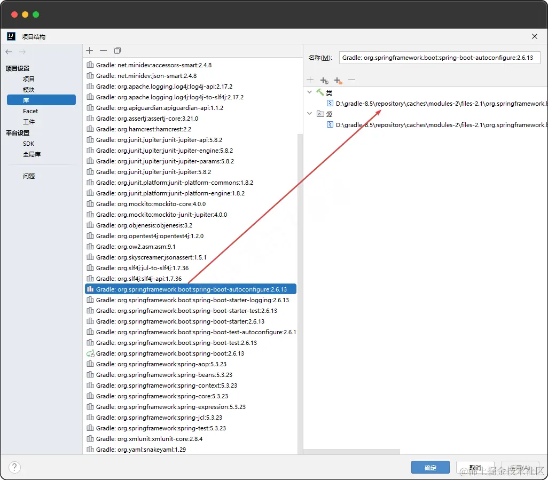Click the hammer icon beside 类
This screenshot has width=548, height=480.
coord(320,92)
